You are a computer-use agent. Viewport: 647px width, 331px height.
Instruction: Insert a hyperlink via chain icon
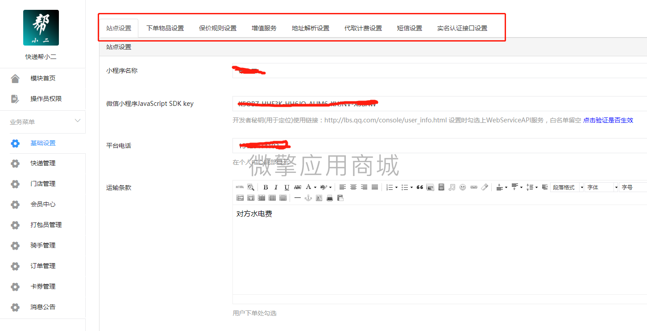coord(474,187)
